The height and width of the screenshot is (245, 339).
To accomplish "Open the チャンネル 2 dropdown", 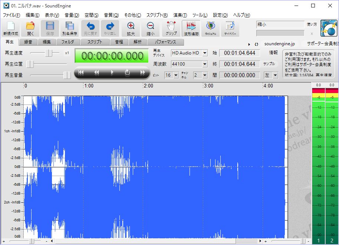I will click(205, 75).
